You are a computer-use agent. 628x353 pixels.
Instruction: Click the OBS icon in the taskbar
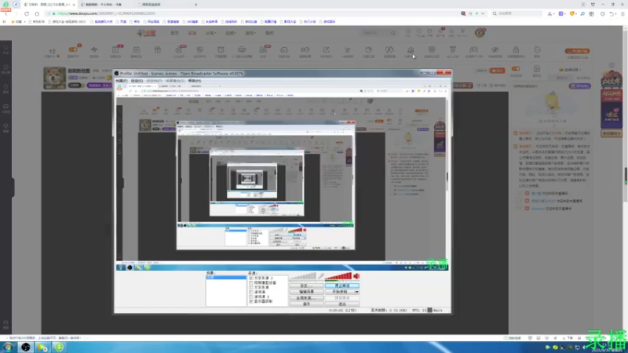point(26,347)
